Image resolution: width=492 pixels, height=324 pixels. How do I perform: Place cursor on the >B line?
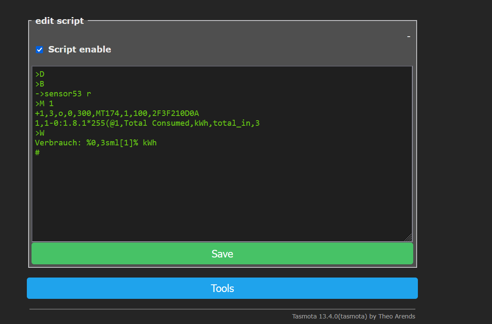click(40, 84)
